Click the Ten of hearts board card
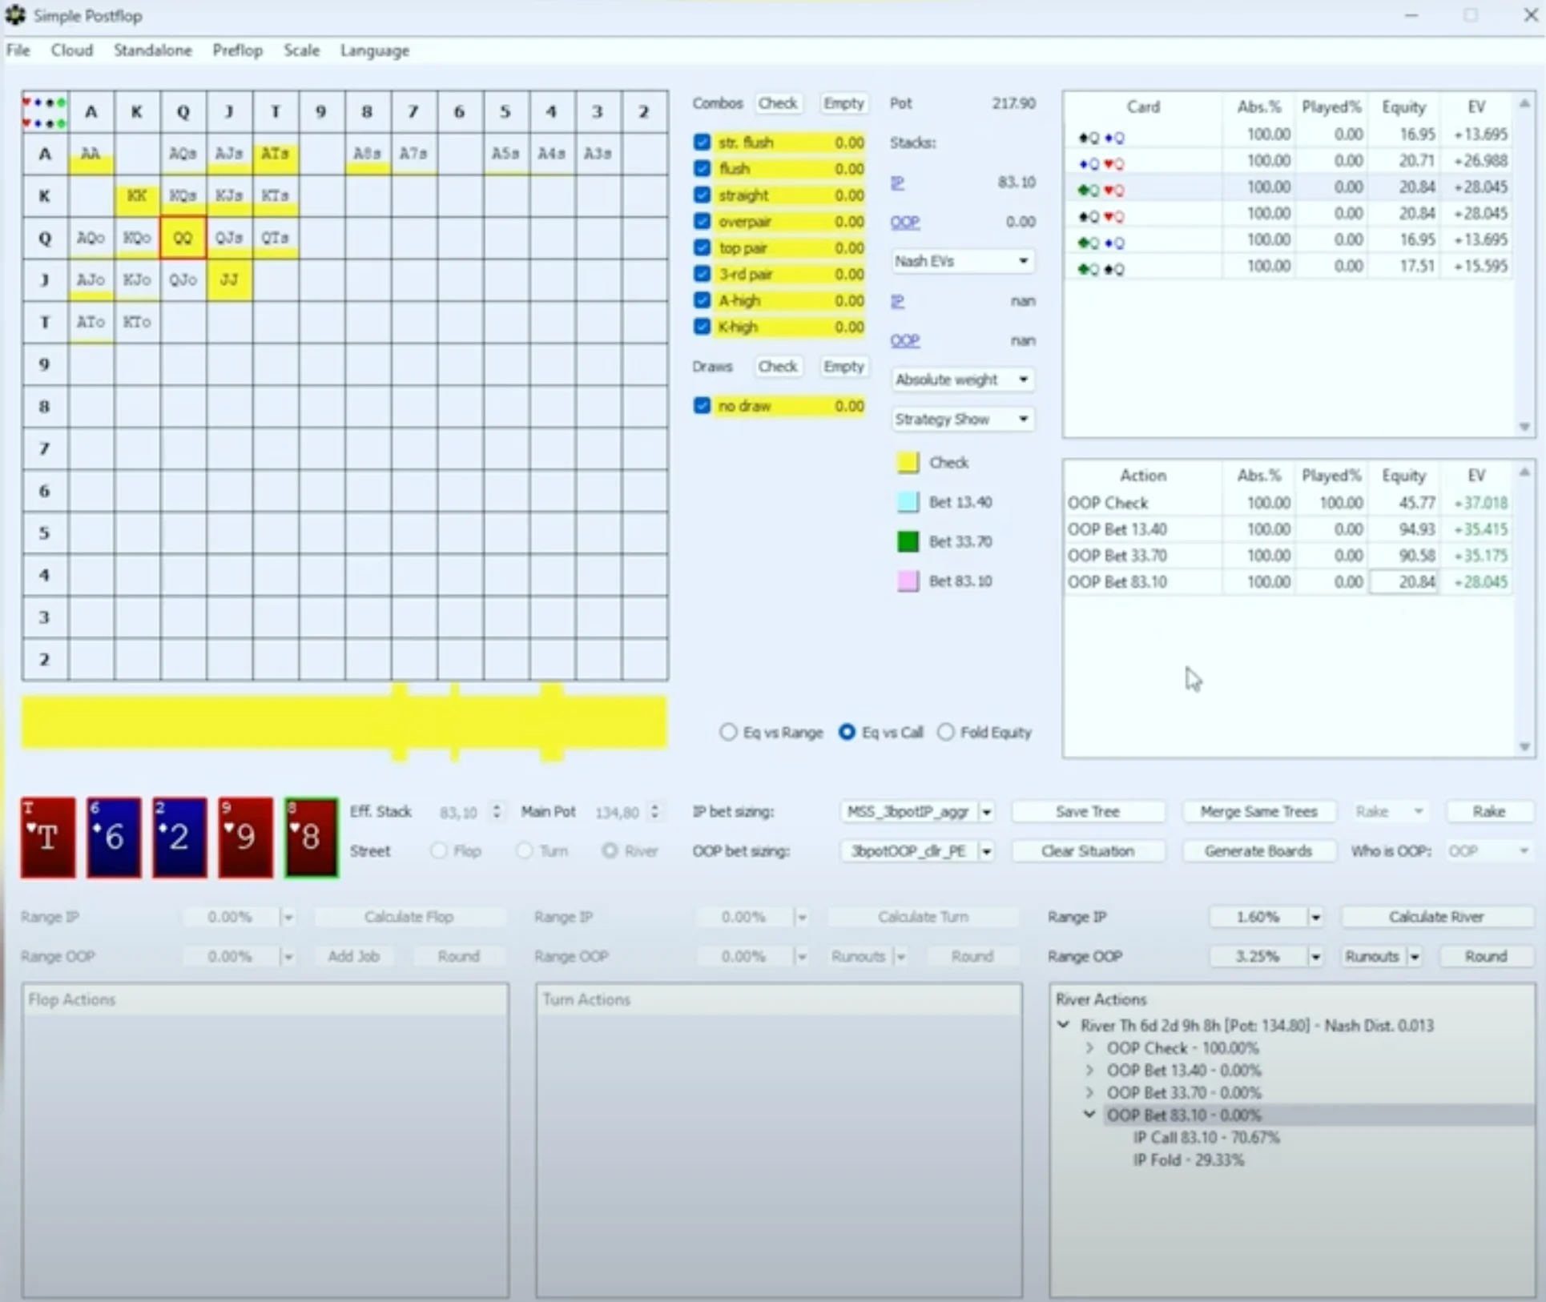The width and height of the screenshot is (1546, 1302). tap(48, 837)
